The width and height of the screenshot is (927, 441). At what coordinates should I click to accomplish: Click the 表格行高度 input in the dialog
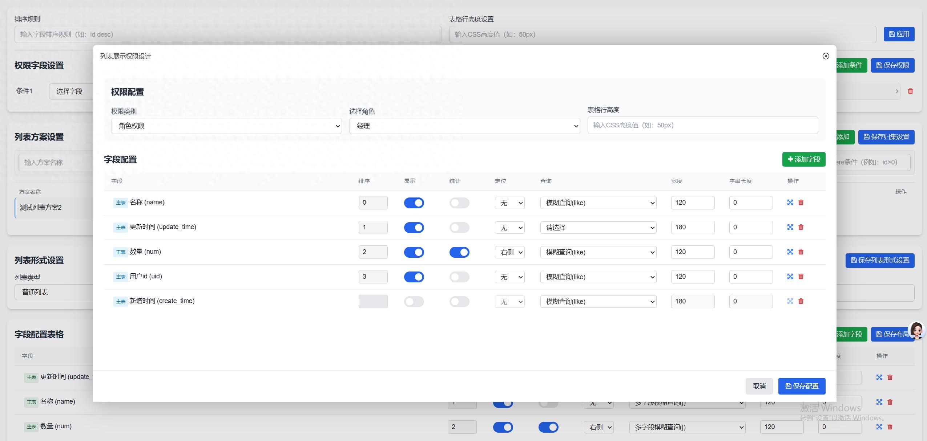click(702, 125)
